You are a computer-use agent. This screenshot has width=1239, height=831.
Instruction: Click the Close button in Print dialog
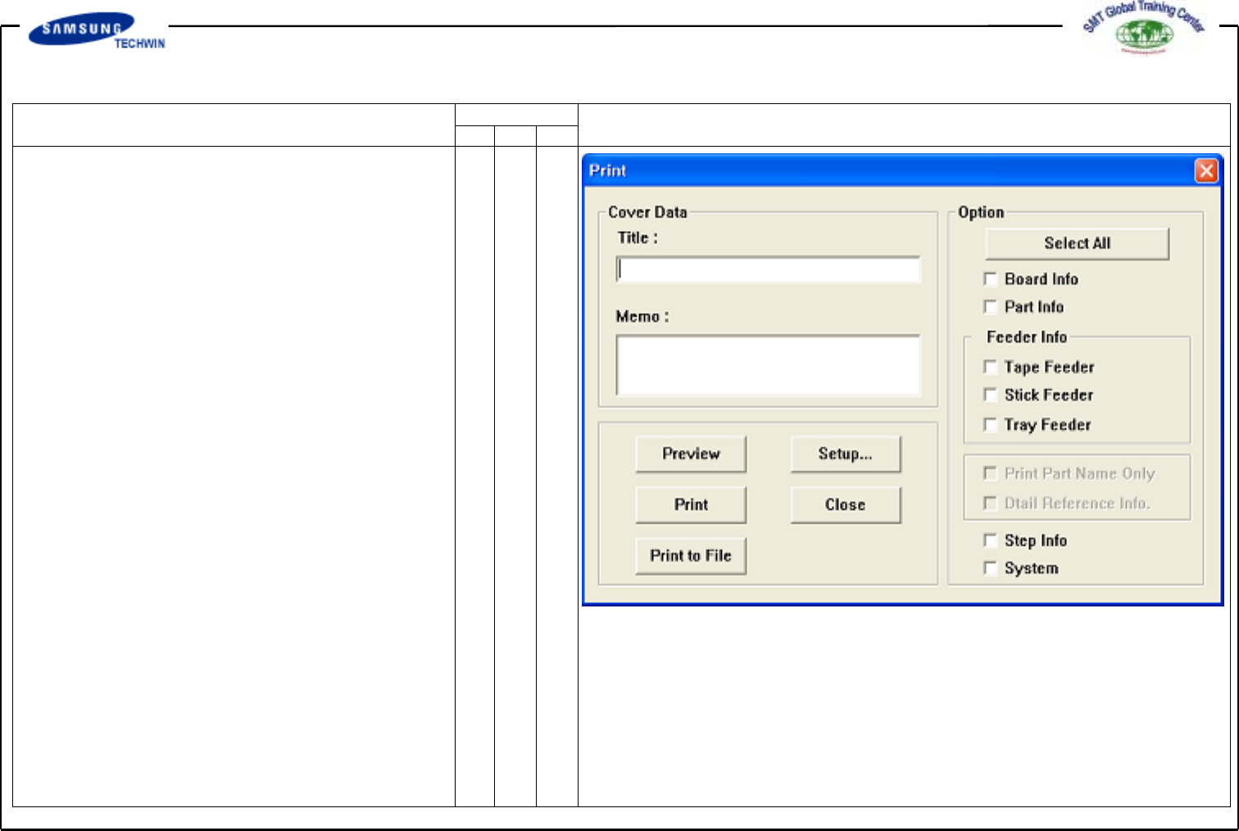pos(846,505)
